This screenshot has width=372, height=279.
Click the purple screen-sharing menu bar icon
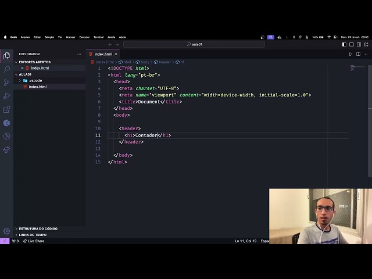270,37
